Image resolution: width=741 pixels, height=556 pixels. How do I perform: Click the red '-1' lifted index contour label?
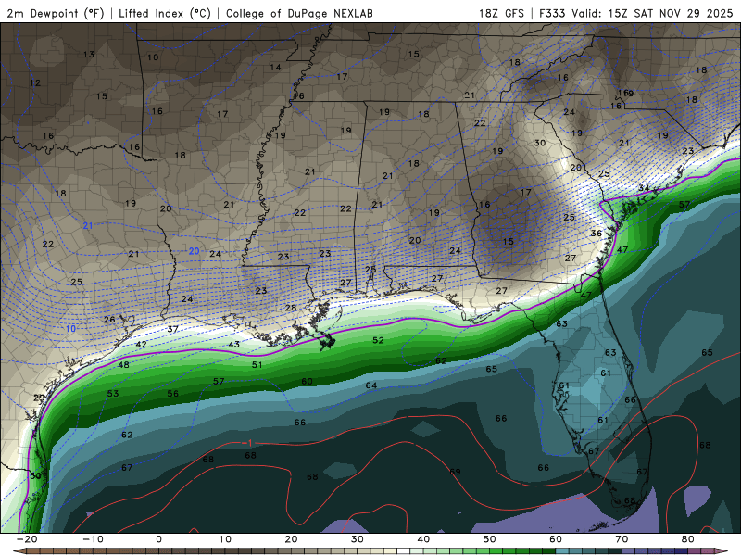point(247,443)
